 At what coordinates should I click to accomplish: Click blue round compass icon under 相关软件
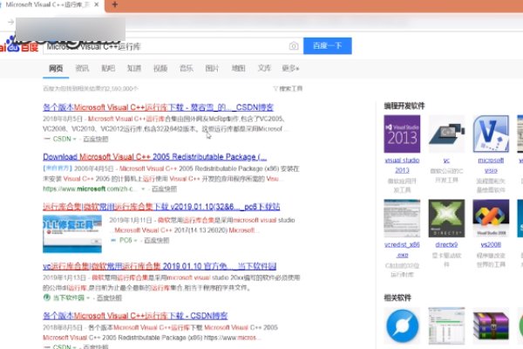[x=402, y=326]
